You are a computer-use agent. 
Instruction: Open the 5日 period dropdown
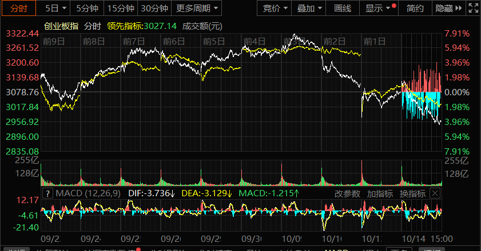(x=55, y=8)
